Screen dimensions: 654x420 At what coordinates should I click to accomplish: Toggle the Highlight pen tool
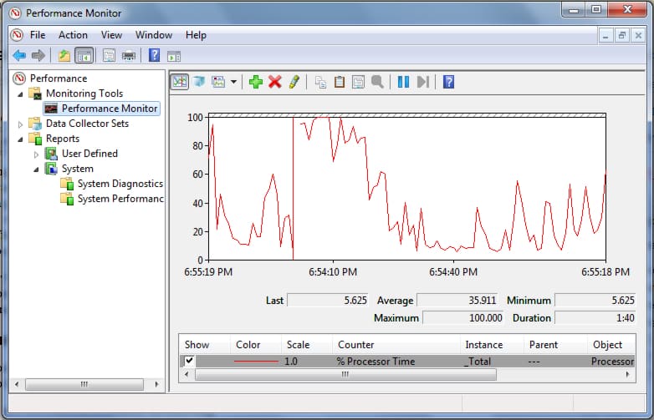(294, 82)
